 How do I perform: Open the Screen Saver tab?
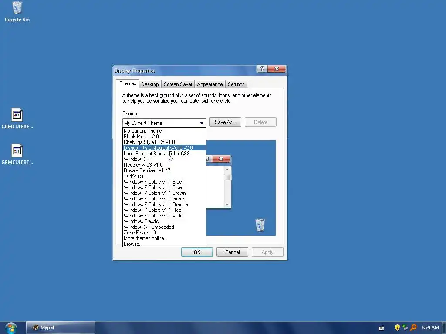pos(178,84)
